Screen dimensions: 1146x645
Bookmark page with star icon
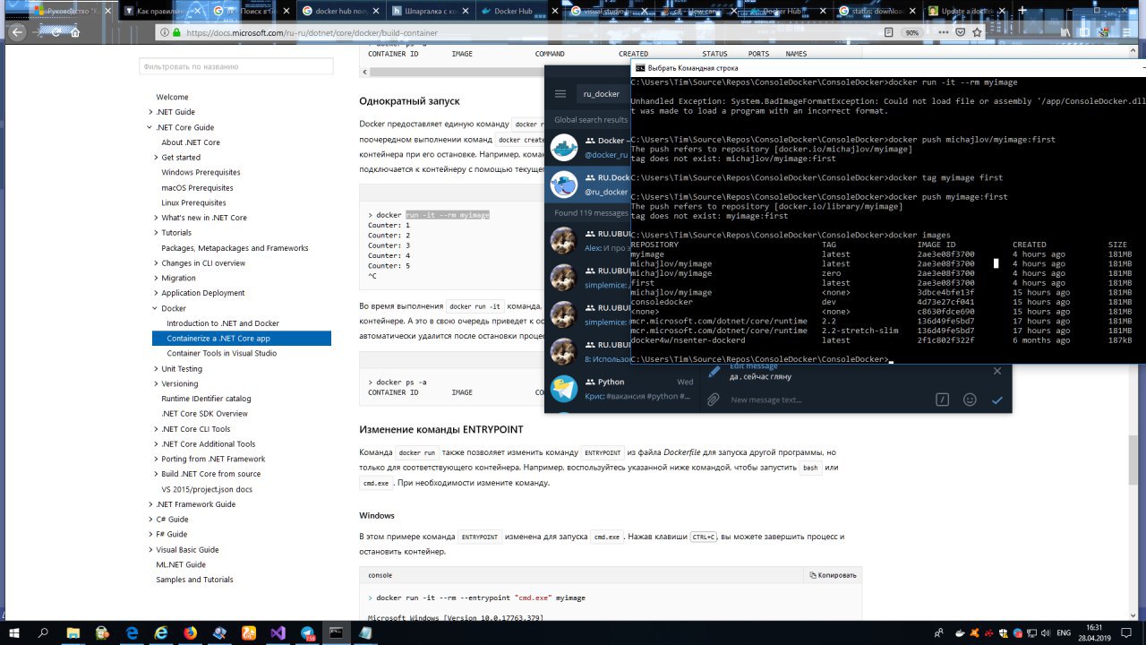pos(978,32)
